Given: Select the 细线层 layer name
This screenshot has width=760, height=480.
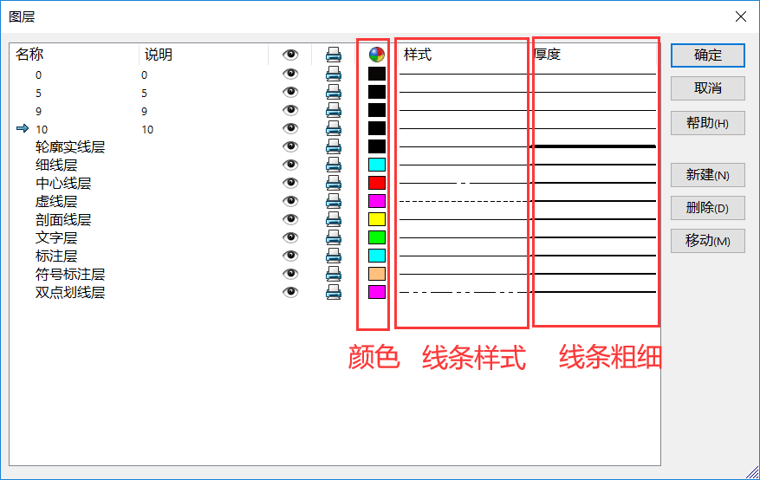Looking at the screenshot, I should [56, 165].
